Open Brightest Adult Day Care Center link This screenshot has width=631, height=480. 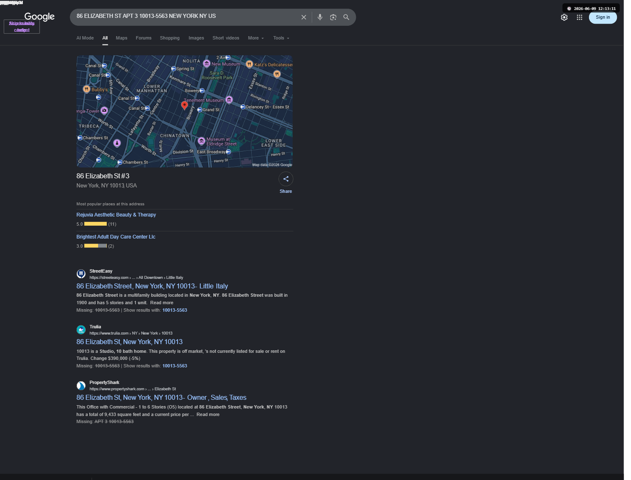click(116, 237)
